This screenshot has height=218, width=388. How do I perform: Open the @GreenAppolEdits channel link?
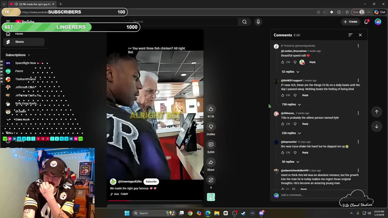click(130, 182)
